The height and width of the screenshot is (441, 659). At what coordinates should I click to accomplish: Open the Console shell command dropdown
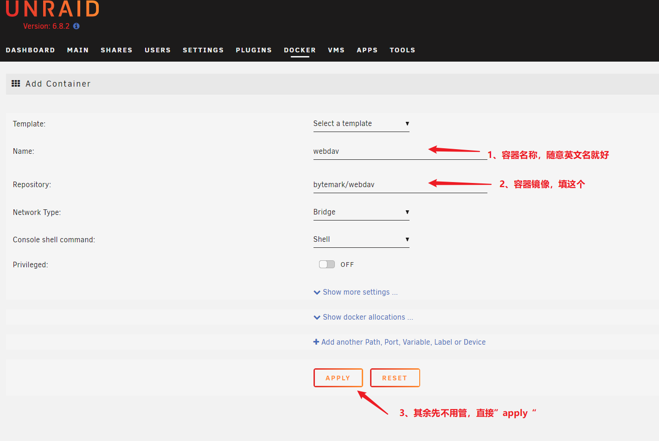[361, 239]
